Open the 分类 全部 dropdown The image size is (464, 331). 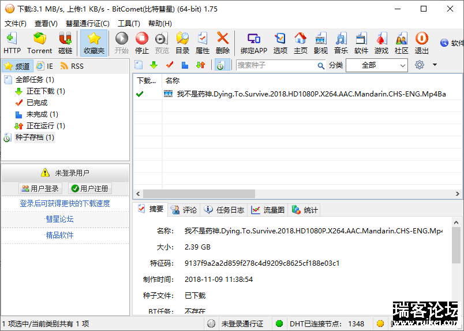point(377,65)
